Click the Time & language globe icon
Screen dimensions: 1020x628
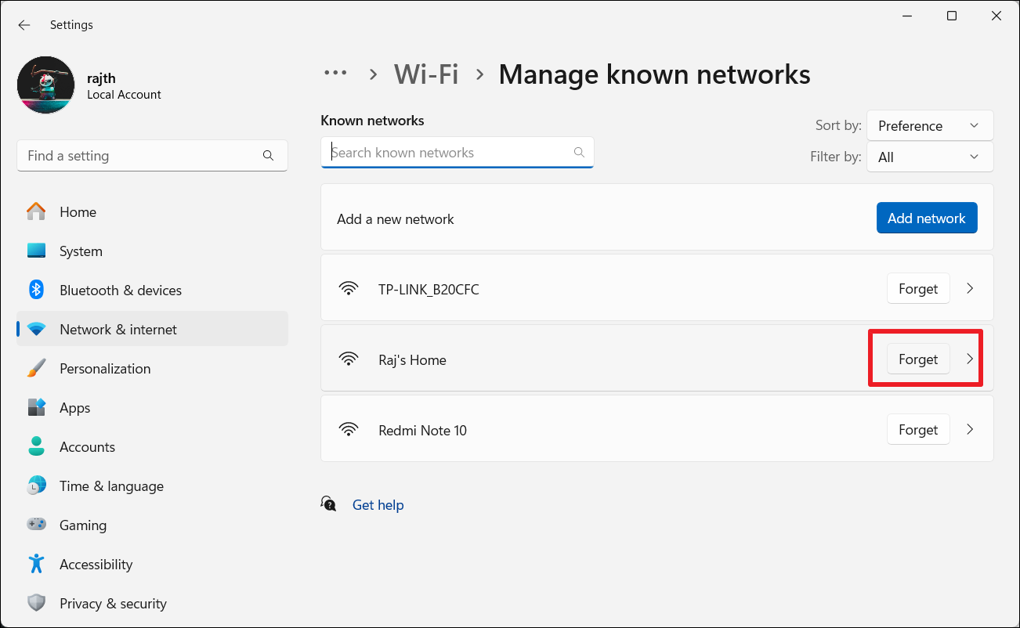click(36, 486)
